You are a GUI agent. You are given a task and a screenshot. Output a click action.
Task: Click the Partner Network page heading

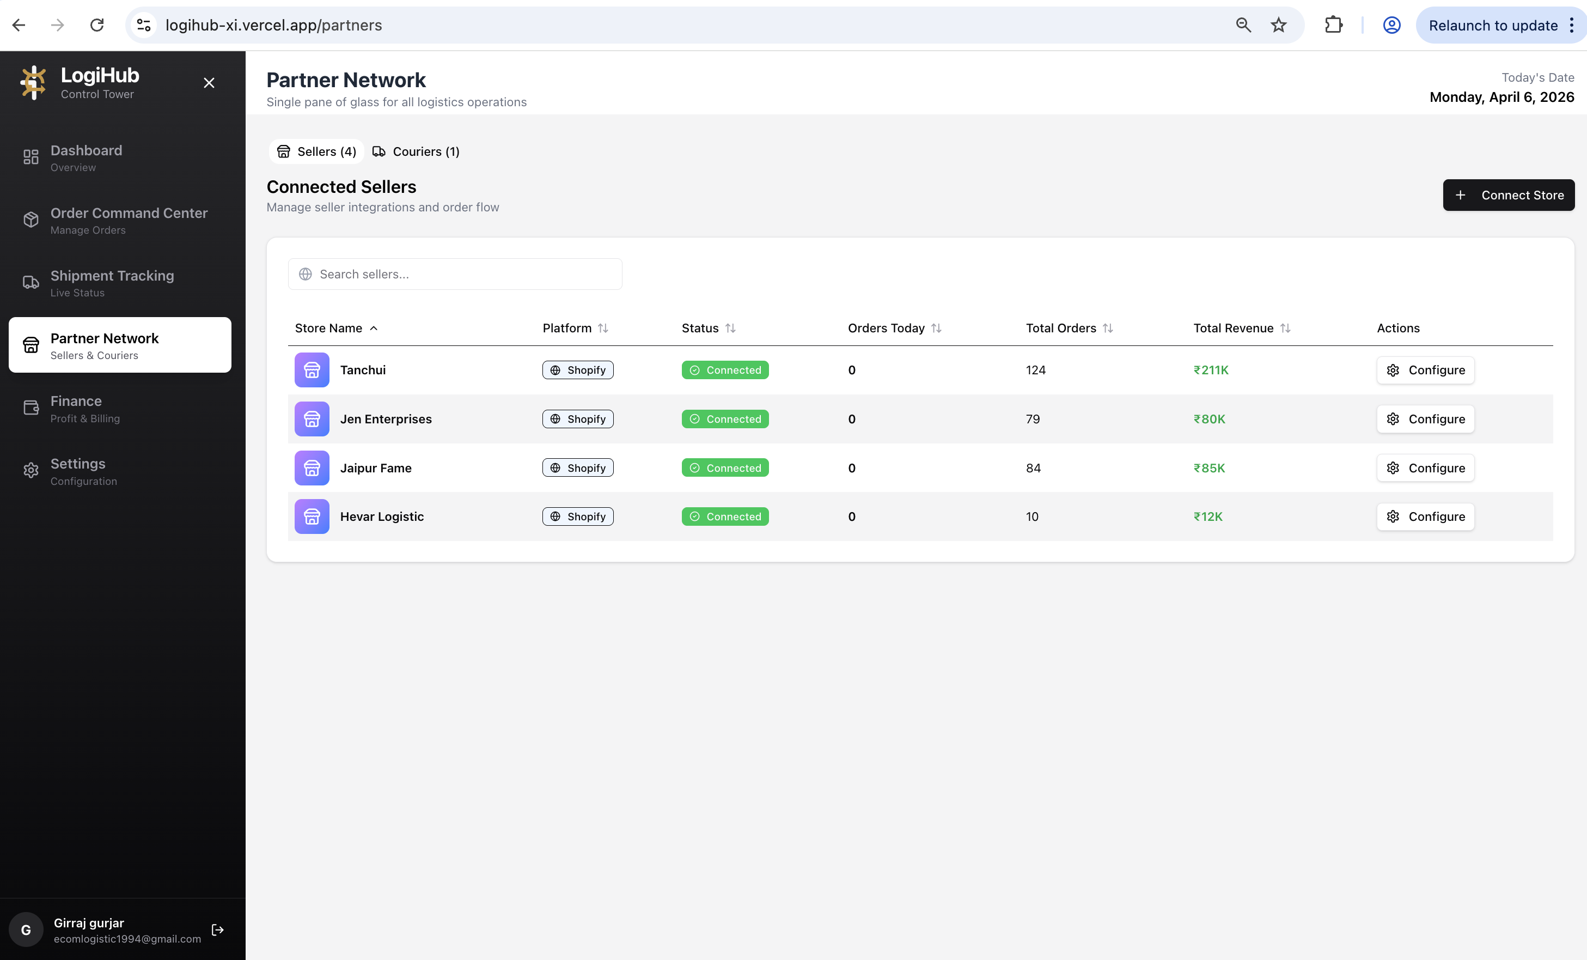click(x=346, y=80)
